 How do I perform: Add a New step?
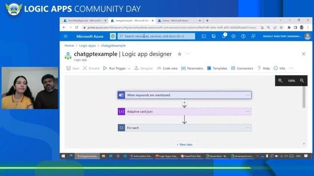(x=184, y=144)
